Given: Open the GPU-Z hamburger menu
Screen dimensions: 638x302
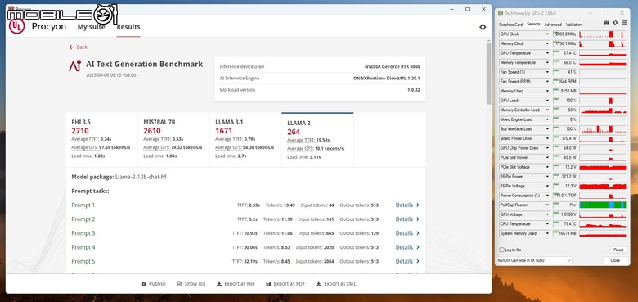Looking at the screenshot, I should click(x=625, y=24).
